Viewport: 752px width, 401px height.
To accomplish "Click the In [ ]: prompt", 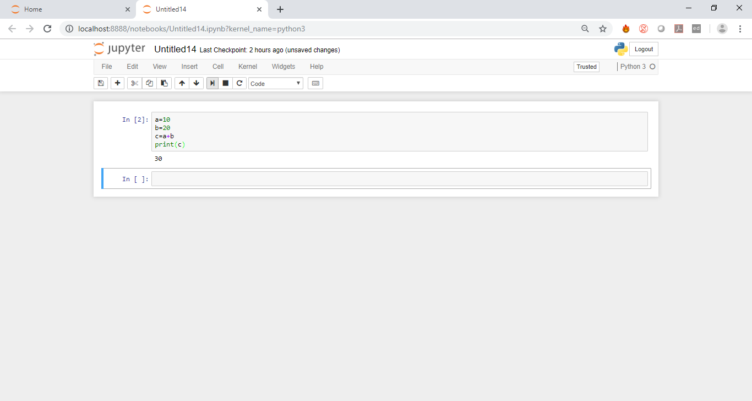I will (x=135, y=179).
